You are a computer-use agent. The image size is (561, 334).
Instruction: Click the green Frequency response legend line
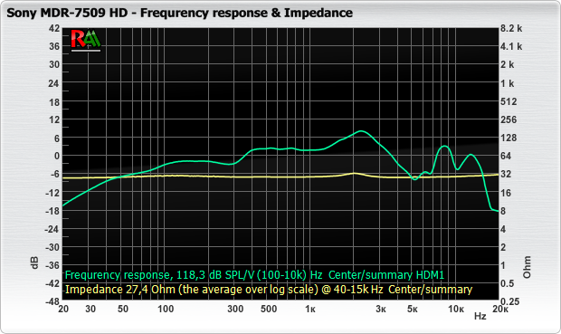[254, 275]
